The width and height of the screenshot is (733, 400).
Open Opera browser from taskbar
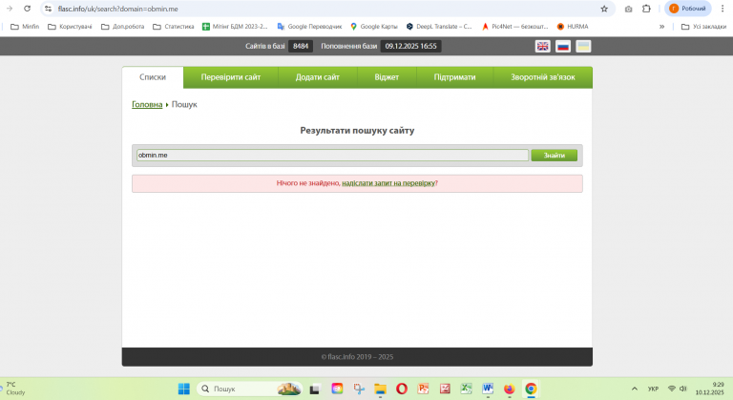(402, 389)
